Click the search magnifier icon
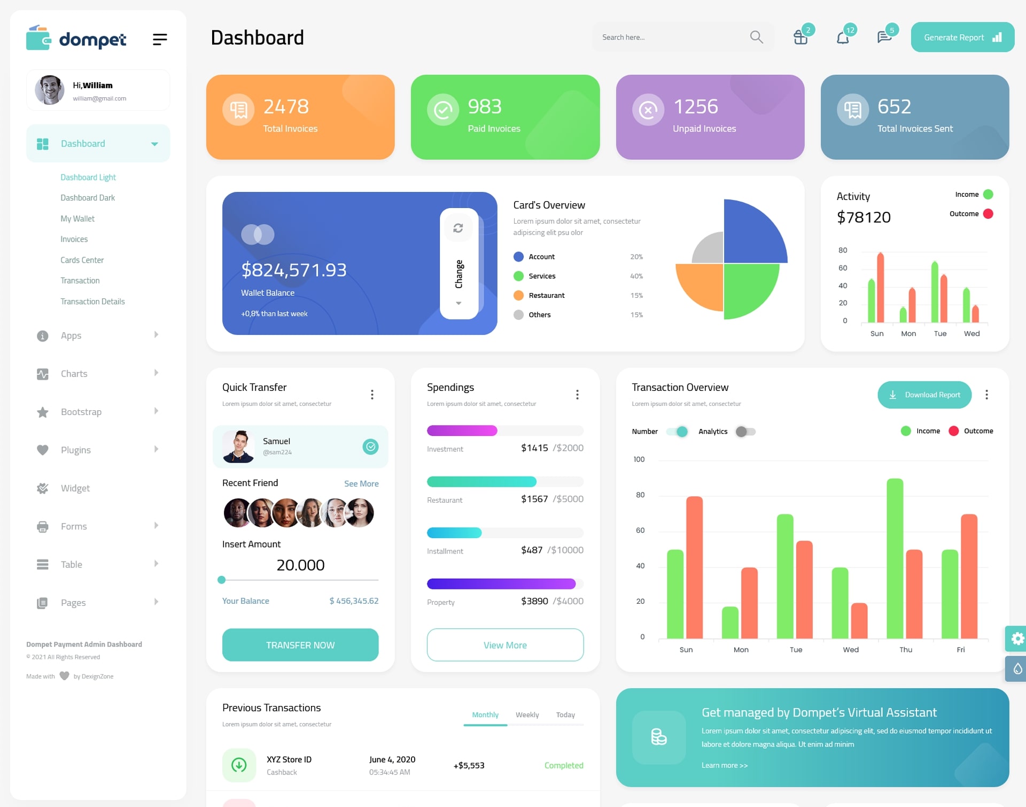Viewport: 1026px width, 807px height. click(756, 37)
